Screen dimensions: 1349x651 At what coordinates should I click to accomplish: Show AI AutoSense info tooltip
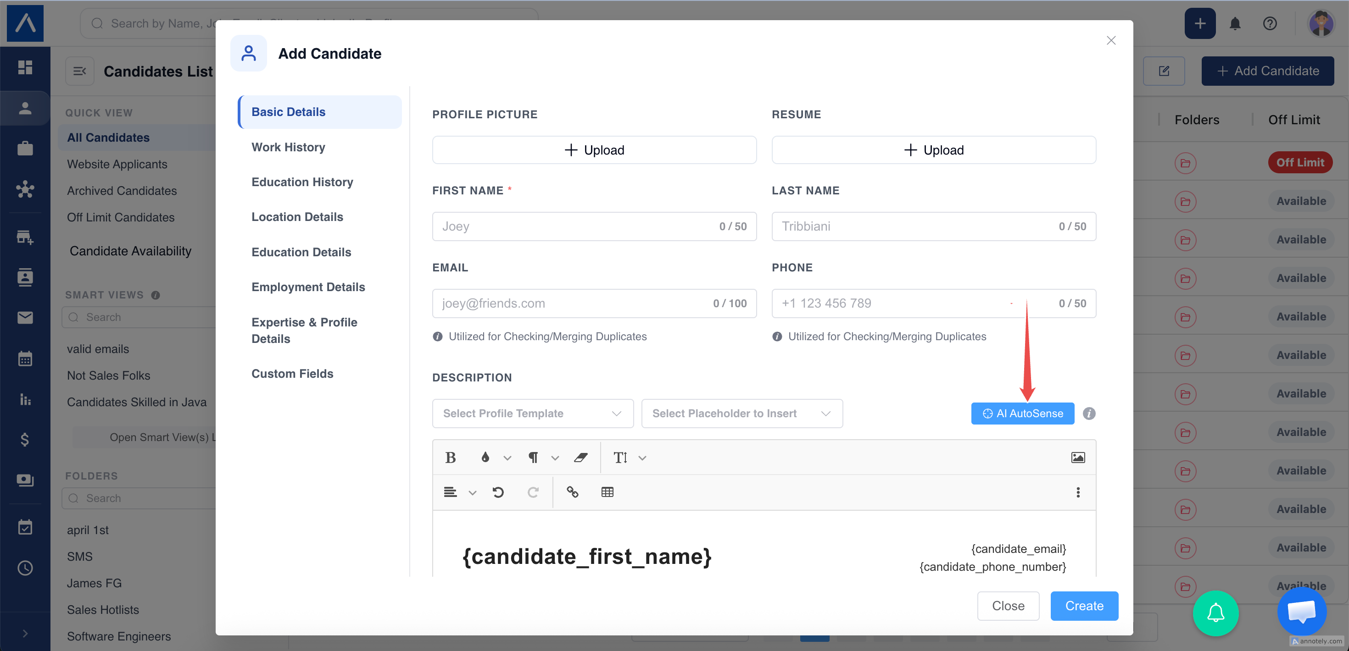point(1089,414)
